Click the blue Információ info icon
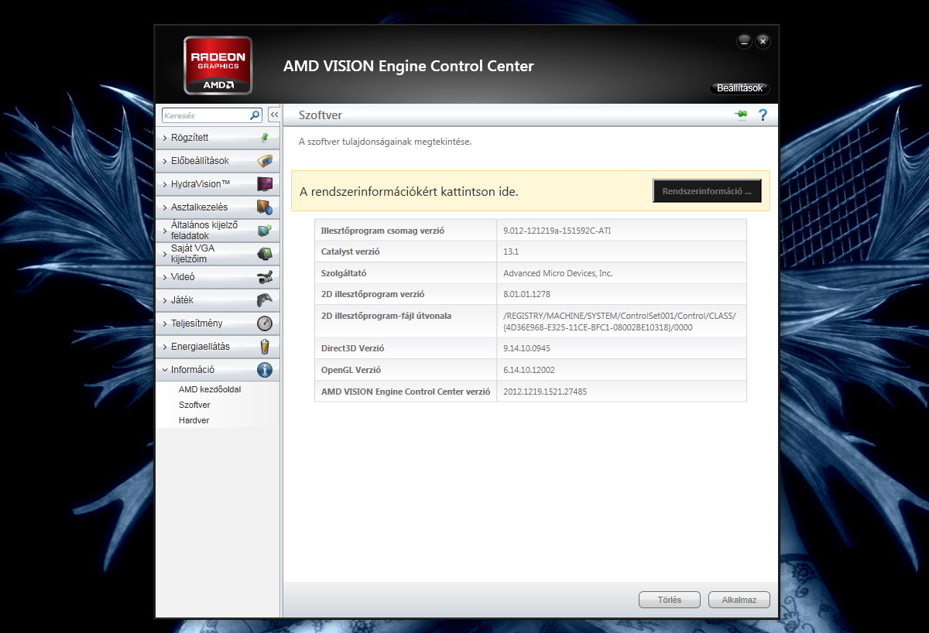 coord(264,370)
